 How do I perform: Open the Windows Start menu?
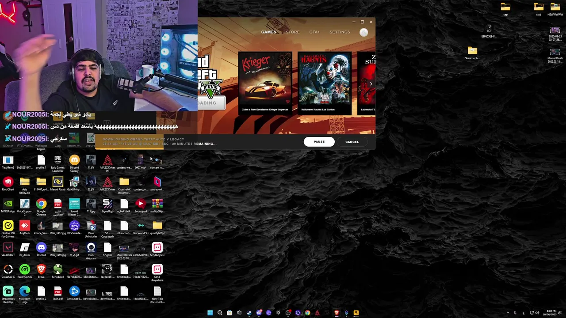[x=210, y=313]
